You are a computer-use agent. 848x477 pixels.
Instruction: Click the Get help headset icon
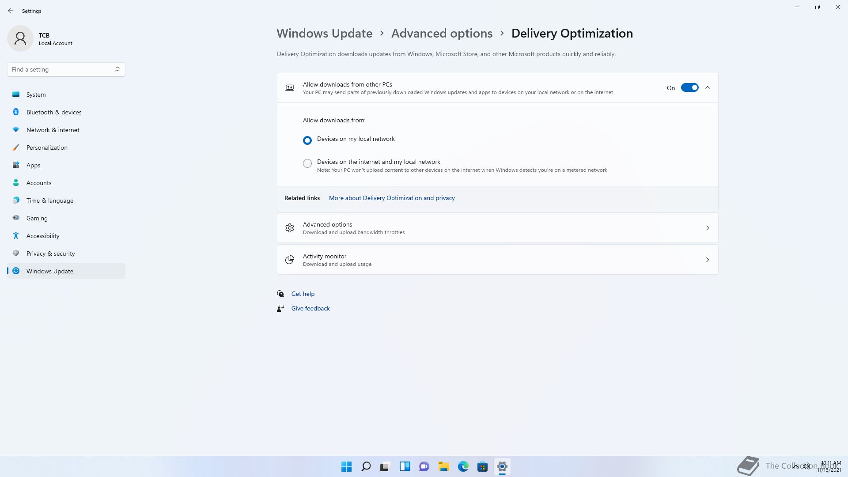(x=280, y=294)
